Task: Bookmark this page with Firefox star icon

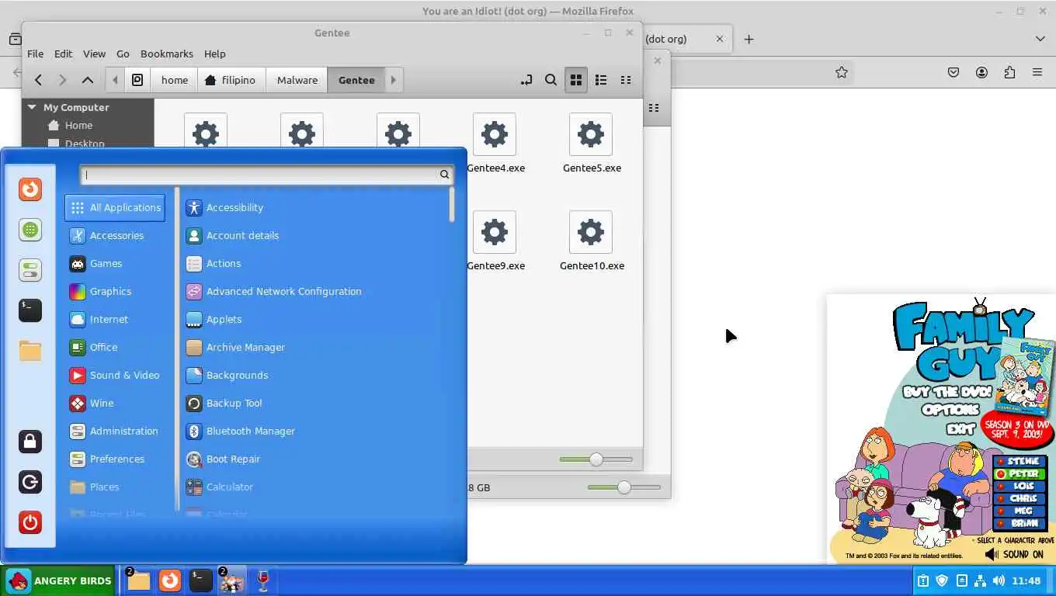Action: pos(841,72)
